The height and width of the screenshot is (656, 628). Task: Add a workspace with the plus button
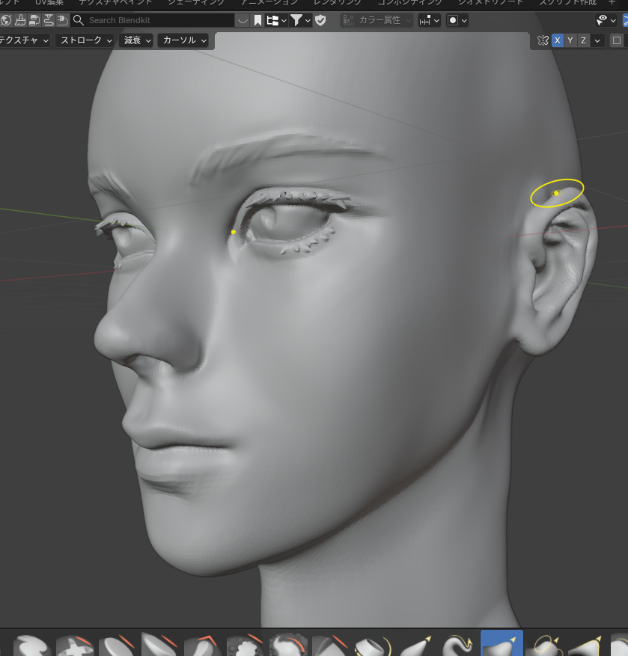[612, 2]
